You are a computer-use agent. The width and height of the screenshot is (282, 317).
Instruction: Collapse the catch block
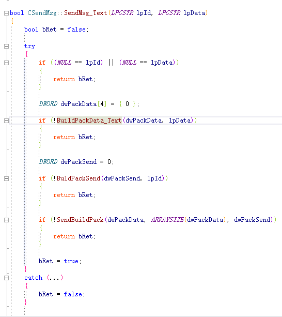[x=7, y=278]
